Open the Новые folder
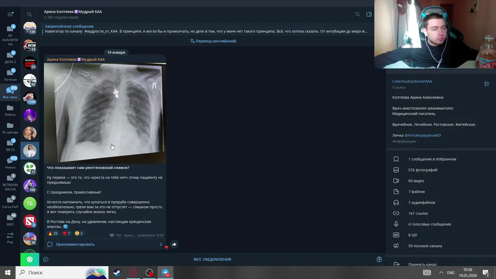Viewport: 496px width, 279px height. click(10, 163)
